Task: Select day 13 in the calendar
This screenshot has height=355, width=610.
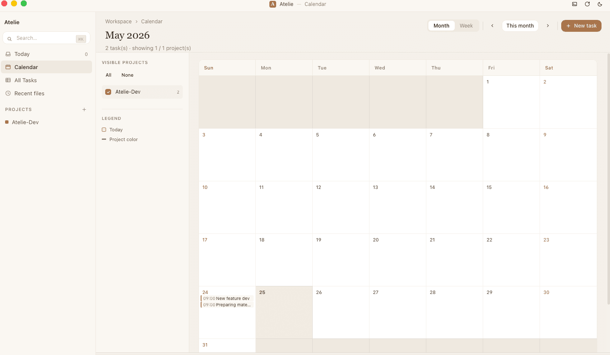Action: pos(397,207)
